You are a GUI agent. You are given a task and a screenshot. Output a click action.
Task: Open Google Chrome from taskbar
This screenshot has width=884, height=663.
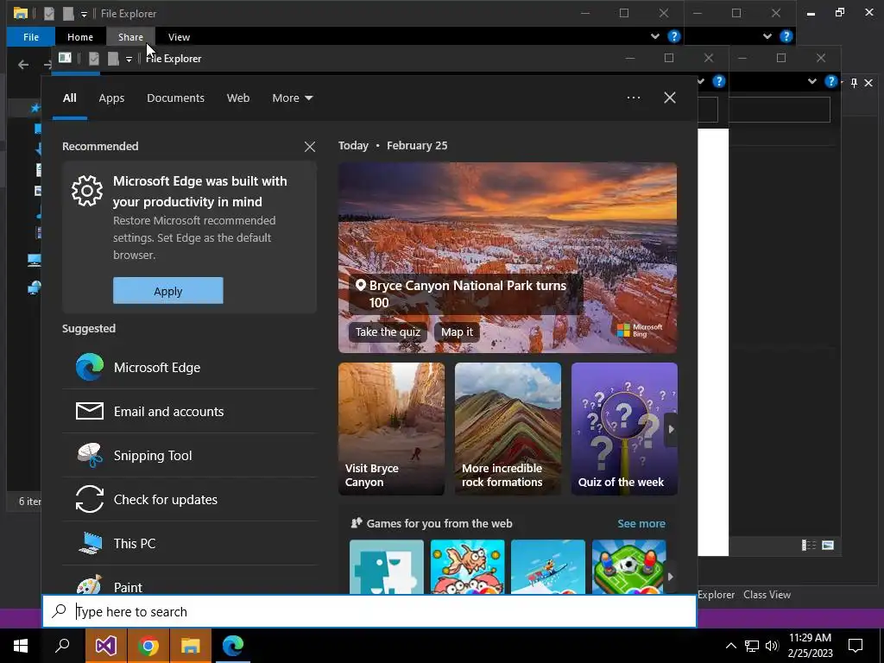pyautogui.click(x=148, y=646)
